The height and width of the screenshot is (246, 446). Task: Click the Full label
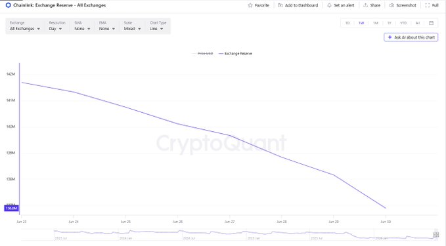coord(435,5)
